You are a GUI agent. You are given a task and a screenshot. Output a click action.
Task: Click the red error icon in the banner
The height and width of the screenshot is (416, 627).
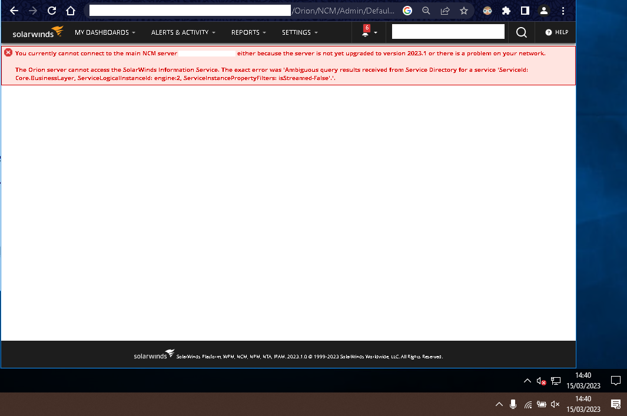(x=8, y=53)
